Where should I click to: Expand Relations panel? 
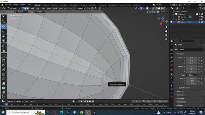point(180,91)
